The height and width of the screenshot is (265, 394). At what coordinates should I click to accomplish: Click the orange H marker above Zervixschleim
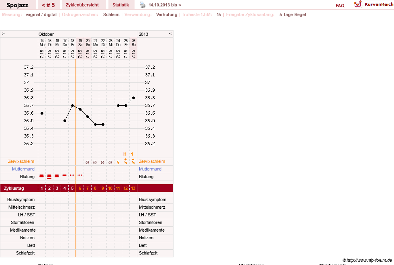point(125,154)
